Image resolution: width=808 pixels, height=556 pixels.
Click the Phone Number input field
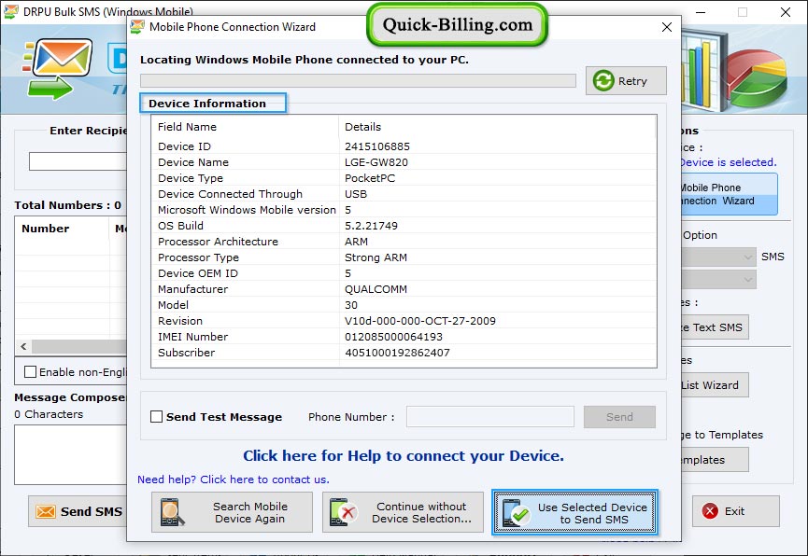pos(490,417)
